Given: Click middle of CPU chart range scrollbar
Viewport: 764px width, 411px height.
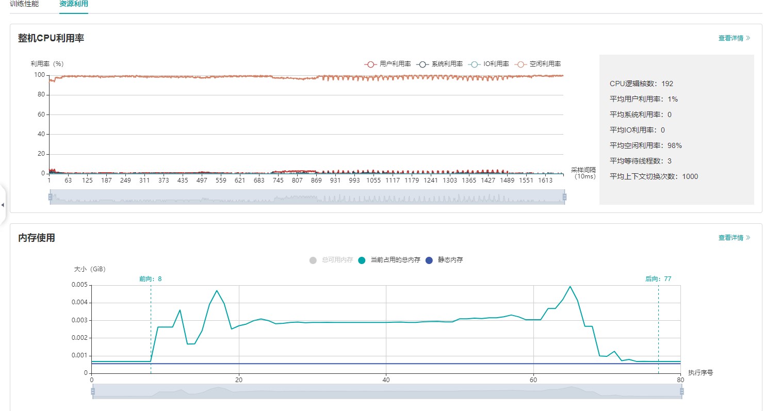Looking at the screenshot, I should (307, 197).
